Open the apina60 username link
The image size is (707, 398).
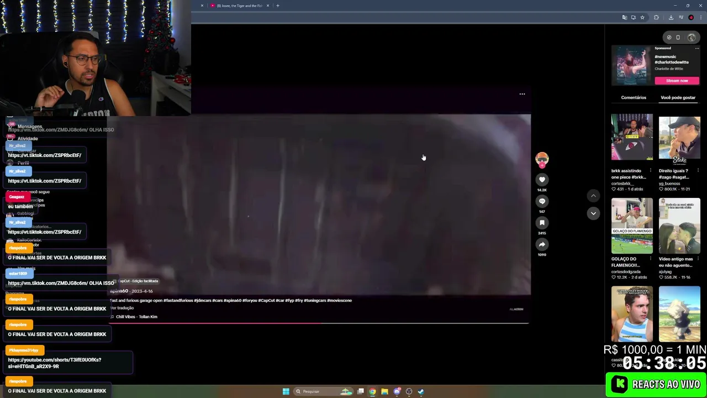click(x=119, y=291)
